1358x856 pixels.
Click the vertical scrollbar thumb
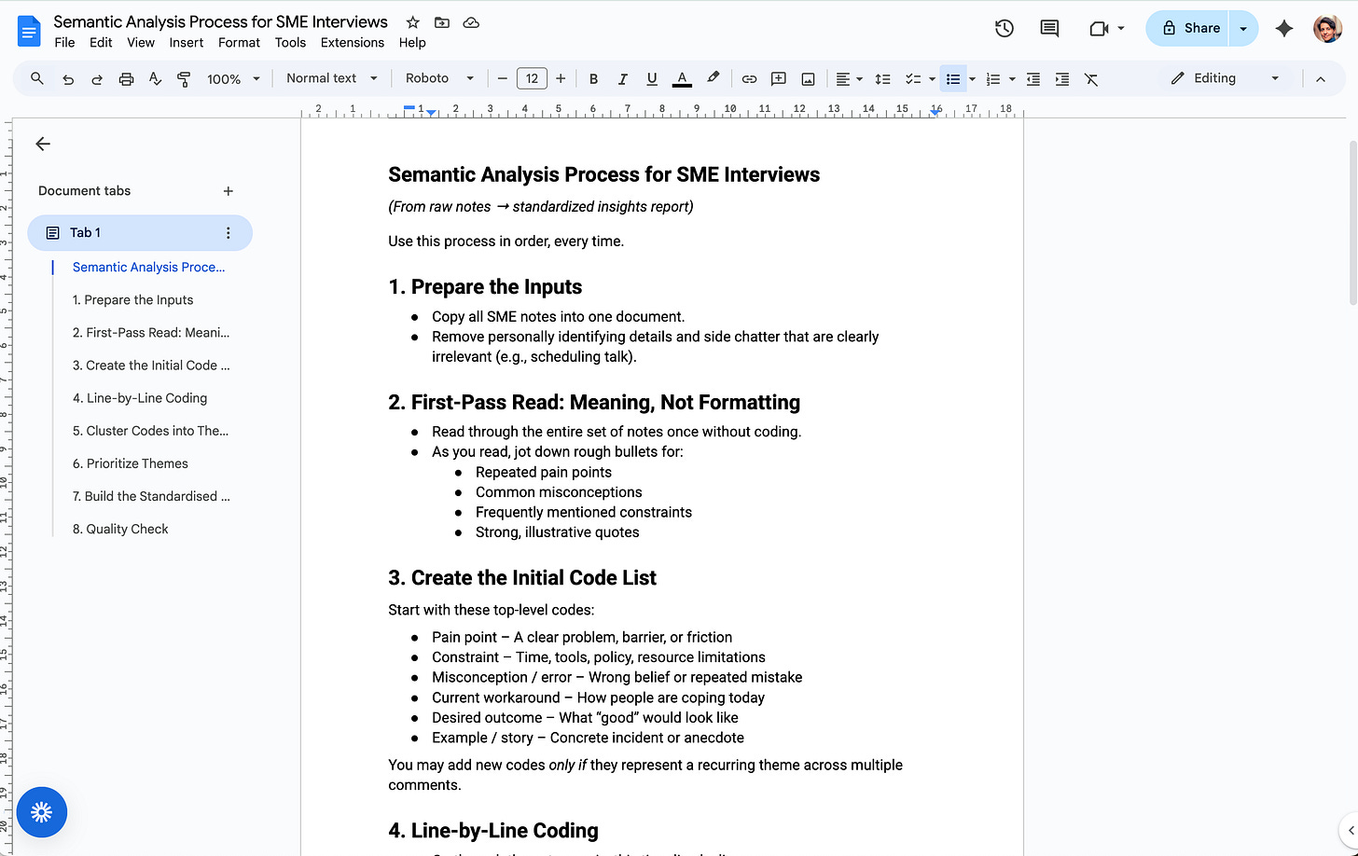(x=1352, y=222)
